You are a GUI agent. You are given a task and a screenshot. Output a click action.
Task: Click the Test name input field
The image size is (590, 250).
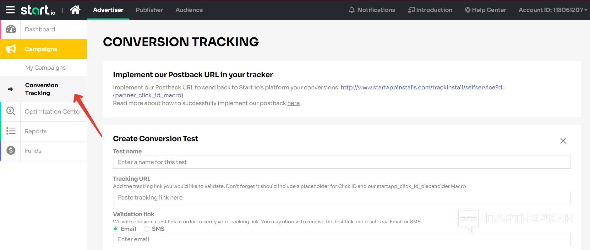click(341, 162)
